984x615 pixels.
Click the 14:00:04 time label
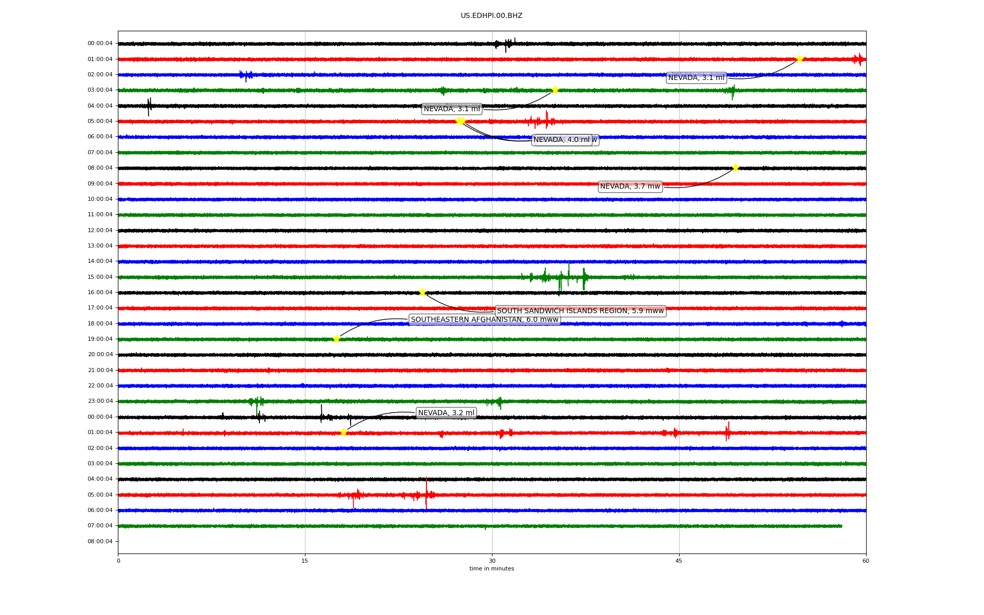100,261
